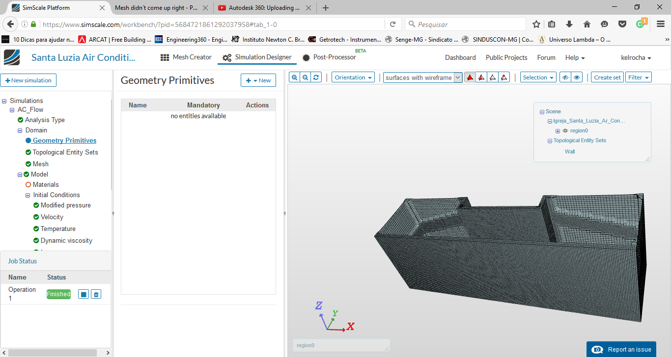Viewport: 671px width, 357px height.
Task: Zoom out of the 3D viewer
Action: click(x=306, y=77)
